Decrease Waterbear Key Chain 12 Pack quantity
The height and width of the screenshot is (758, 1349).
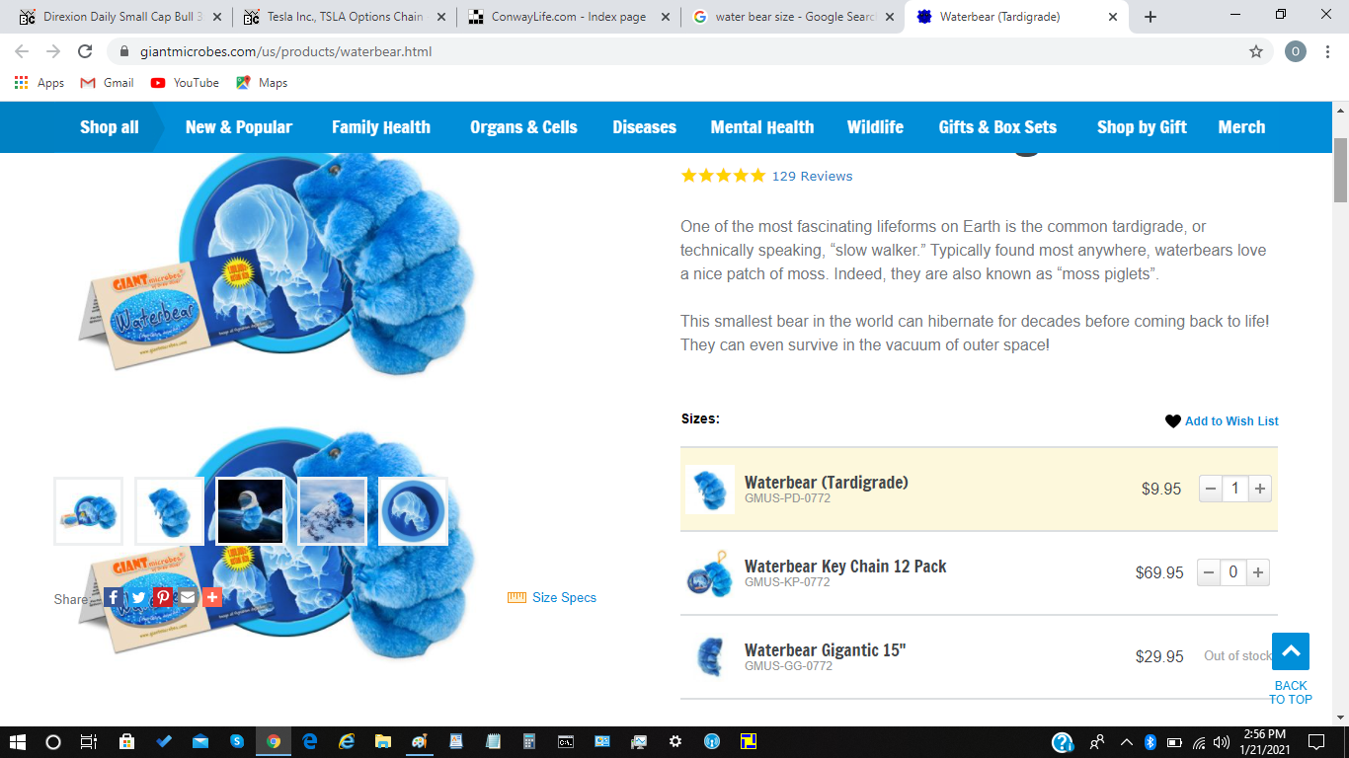pyautogui.click(x=1209, y=572)
